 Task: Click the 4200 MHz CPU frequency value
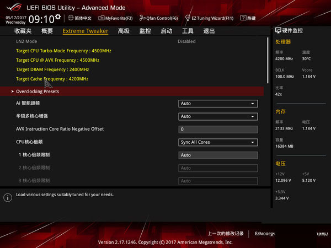point(284,58)
